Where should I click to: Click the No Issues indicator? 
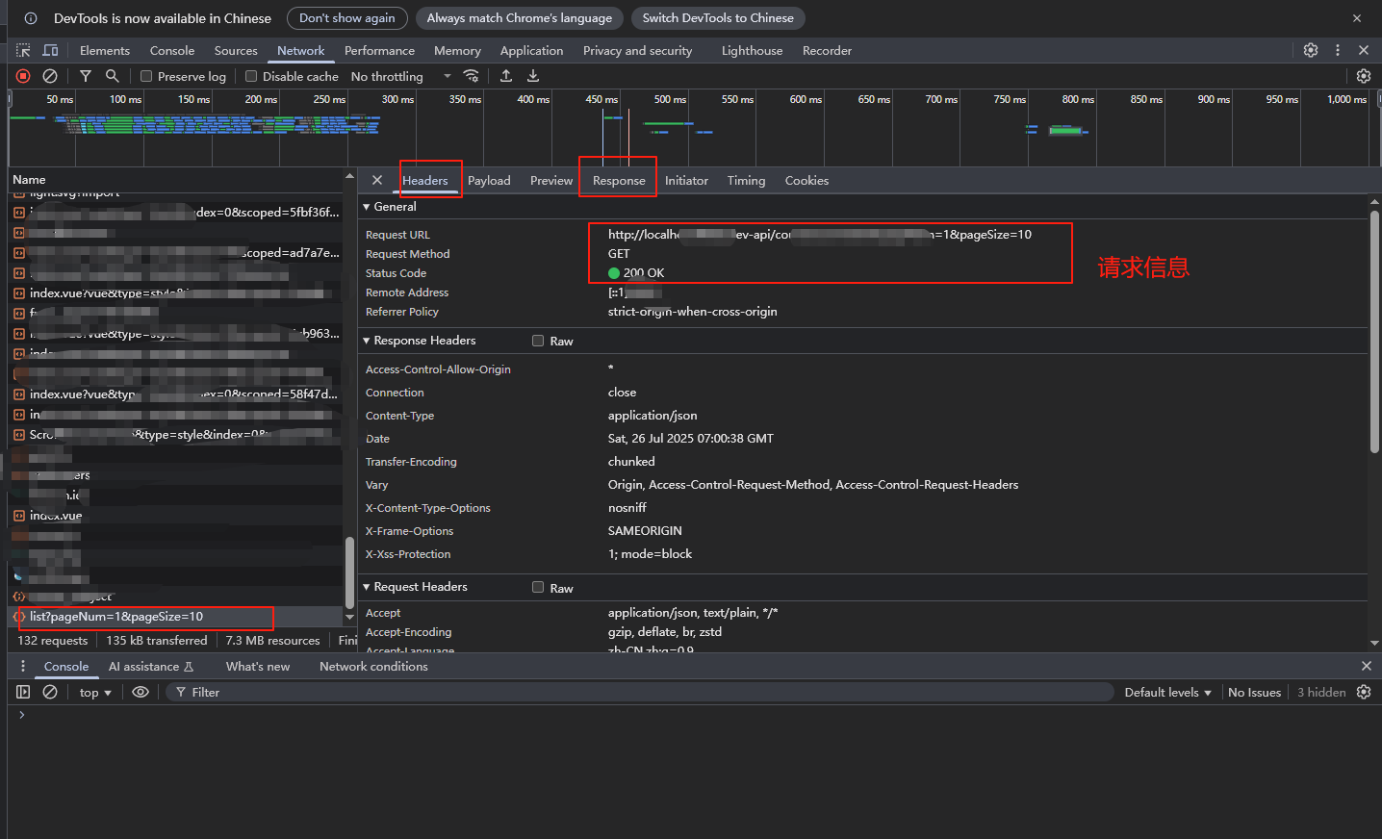tap(1254, 692)
